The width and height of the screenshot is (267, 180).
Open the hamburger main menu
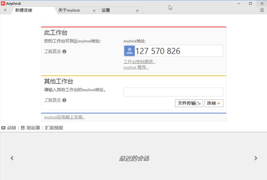pos(262,10)
